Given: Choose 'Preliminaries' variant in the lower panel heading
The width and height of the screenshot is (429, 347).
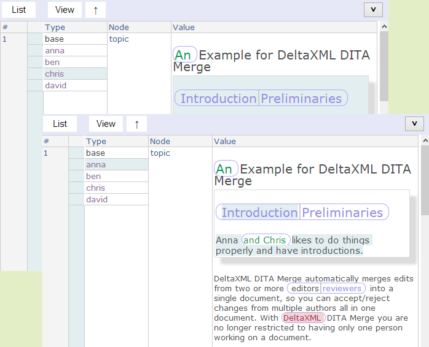Looking at the screenshot, I should 342,213.
